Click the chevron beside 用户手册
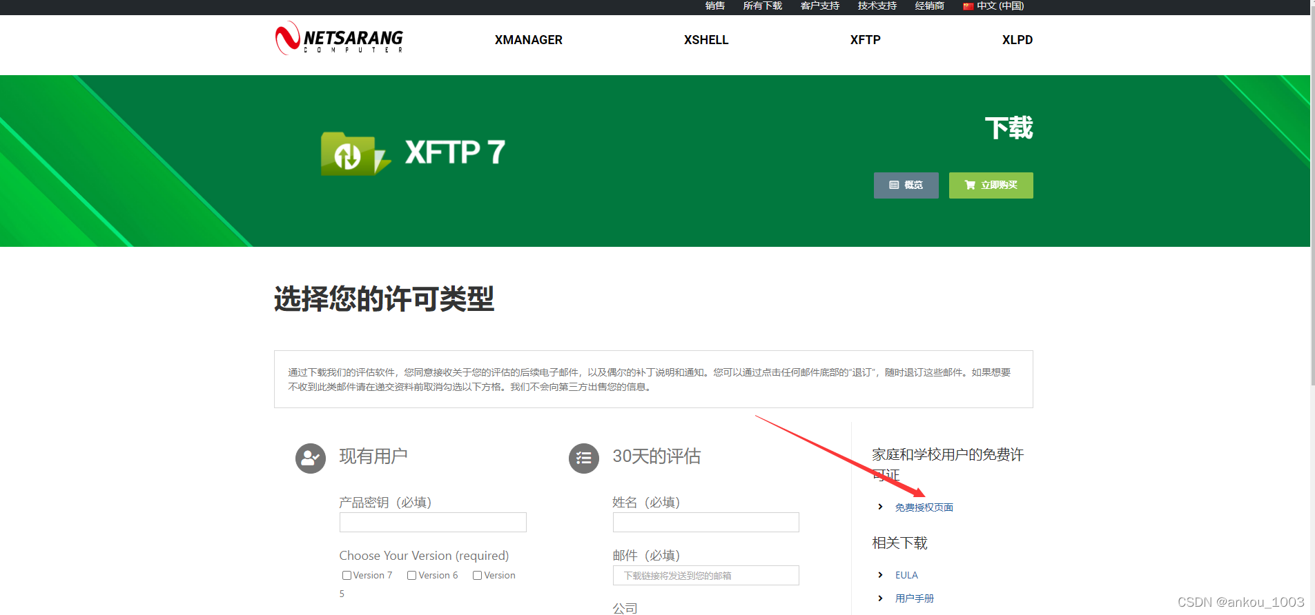 click(x=880, y=598)
